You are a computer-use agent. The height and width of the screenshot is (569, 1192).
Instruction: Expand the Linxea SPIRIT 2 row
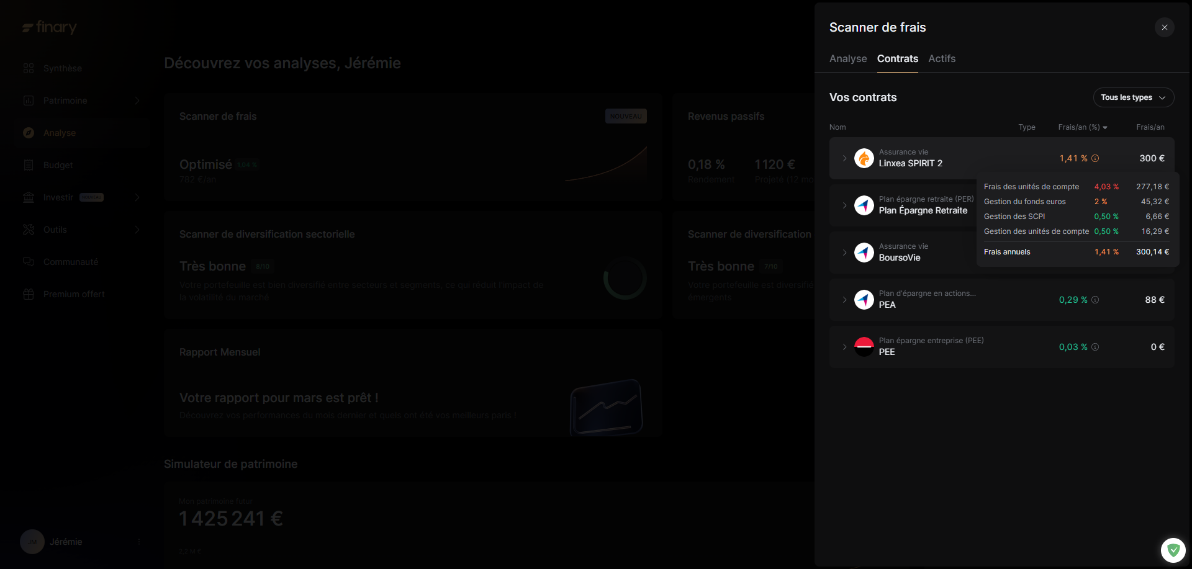click(x=844, y=158)
